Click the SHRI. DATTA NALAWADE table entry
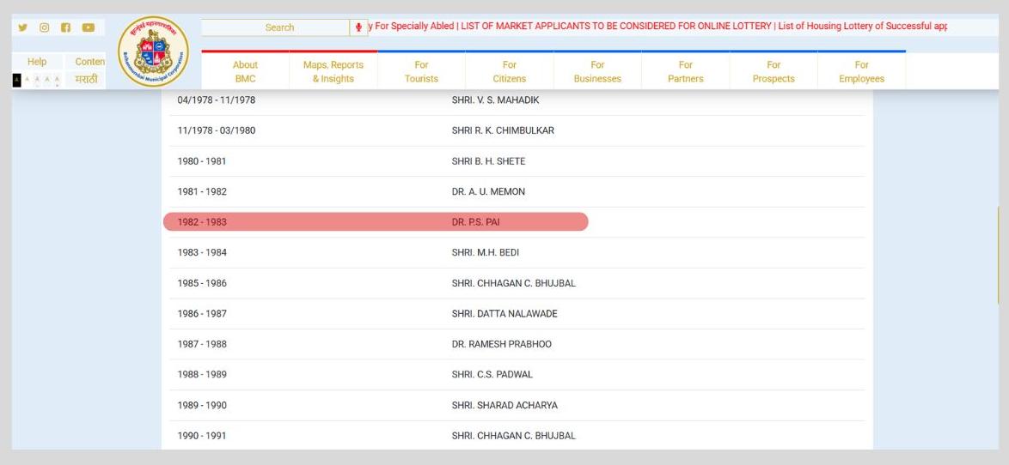This screenshot has width=1009, height=465. 504,314
